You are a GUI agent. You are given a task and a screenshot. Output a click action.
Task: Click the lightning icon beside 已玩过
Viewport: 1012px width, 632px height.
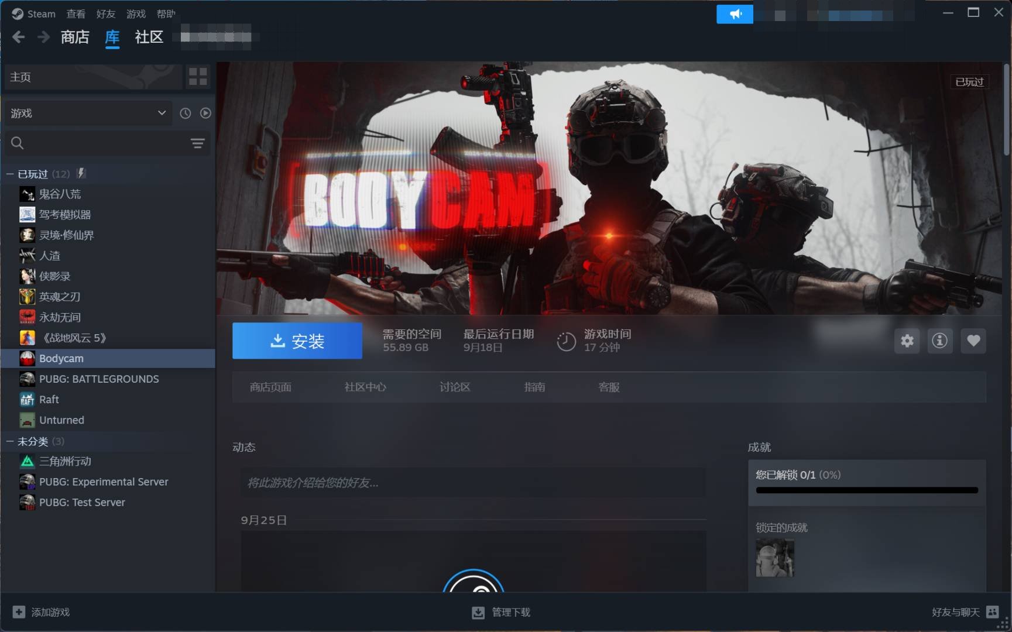click(x=81, y=173)
